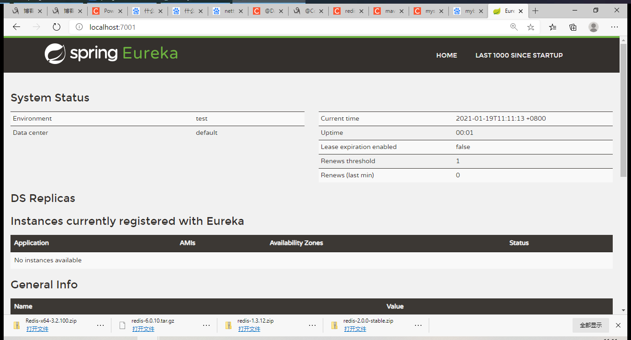The height and width of the screenshot is (340, 631).
Task: Click the scrollbar up arrow
Action: (624, 40)
